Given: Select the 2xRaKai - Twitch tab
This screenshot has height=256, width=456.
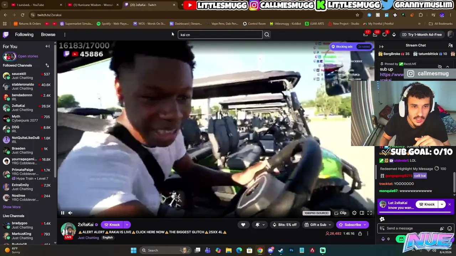Looking at the screenshot, I should (x=150, y=5).
